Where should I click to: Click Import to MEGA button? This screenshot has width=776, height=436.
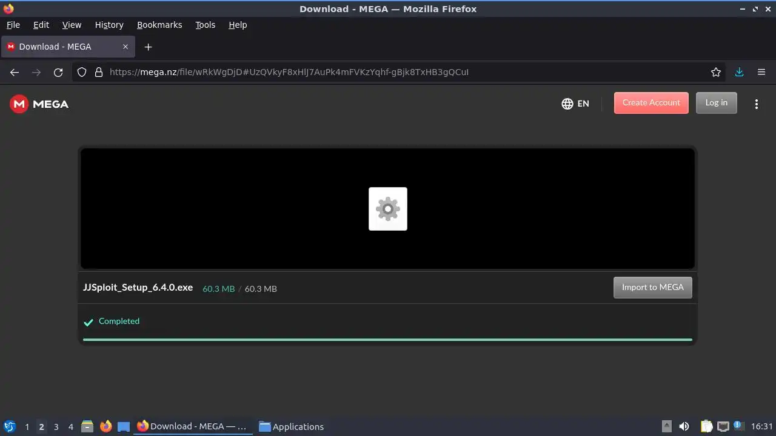tap(652, 288)
